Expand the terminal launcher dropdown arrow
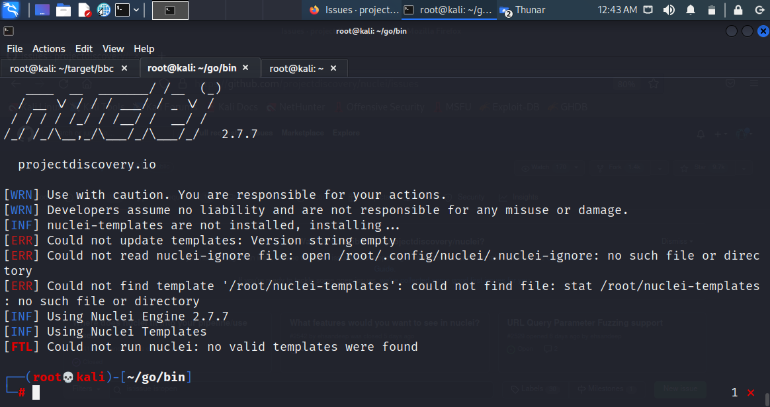Image resolution: width=770 pixels, height=407 pixels. pyautogui.click(x=136, y=10)
